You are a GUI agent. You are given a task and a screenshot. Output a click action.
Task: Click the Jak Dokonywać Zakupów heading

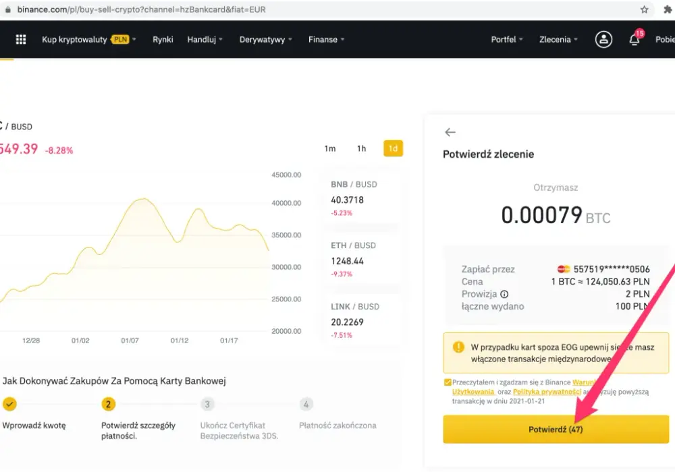tap(114, 381)
